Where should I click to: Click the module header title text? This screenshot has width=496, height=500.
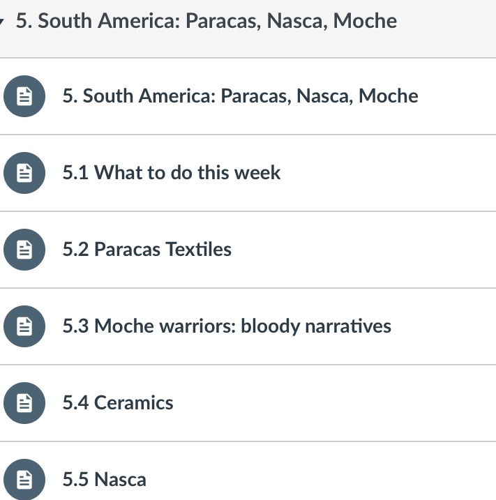[x=206, y=21]
